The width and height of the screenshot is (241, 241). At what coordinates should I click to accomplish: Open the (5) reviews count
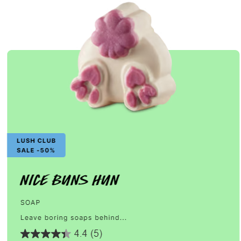click(96, 234)
